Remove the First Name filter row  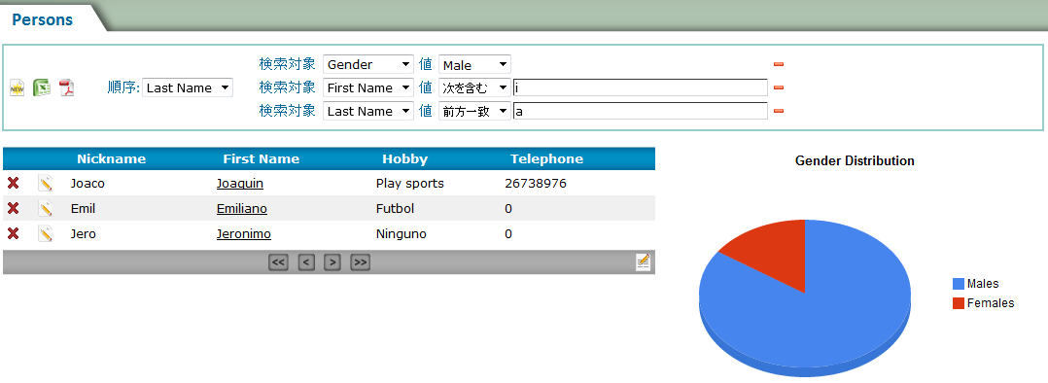[x=779, y=87]
